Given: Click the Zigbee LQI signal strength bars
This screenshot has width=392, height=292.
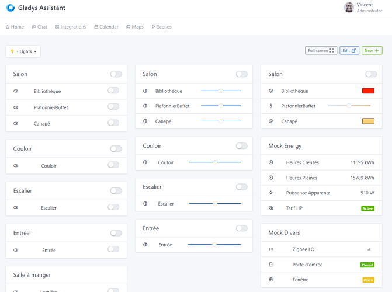Looking at the screenshot, I should pyautogui.click(x=369, y=249).
